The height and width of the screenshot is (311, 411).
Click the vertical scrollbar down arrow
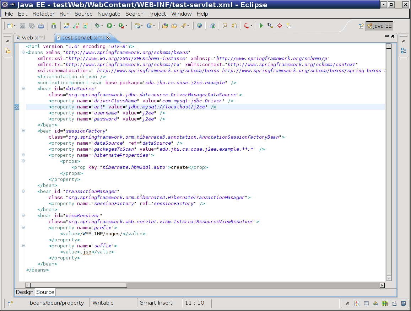pyautogui.click(x=389, y=279)
